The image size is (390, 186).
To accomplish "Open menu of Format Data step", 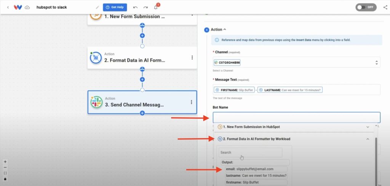I will coord(192,57).
